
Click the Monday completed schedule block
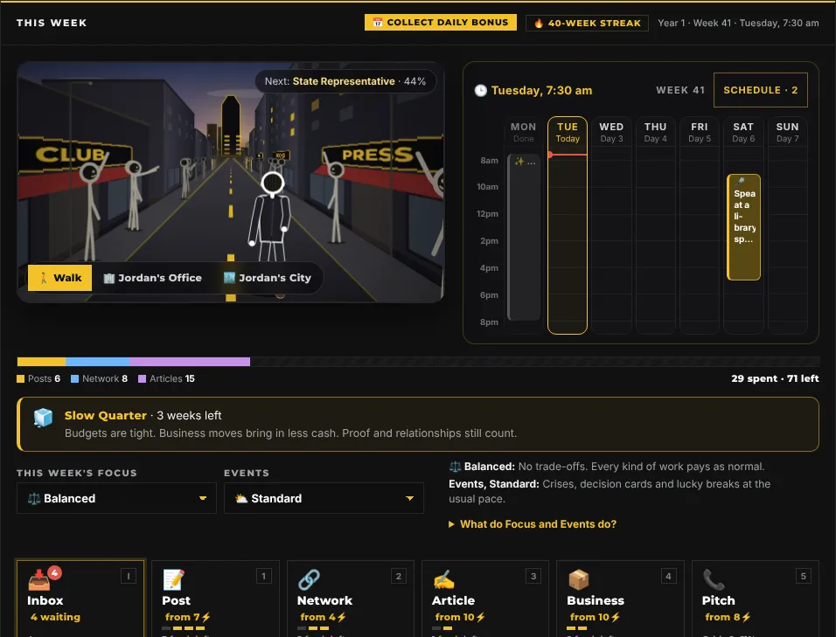point(524,237)
